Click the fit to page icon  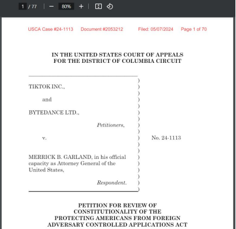click(x=98, y=7)
